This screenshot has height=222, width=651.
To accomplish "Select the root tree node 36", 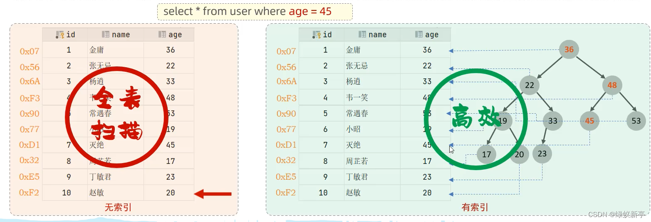I will point(569,50).
